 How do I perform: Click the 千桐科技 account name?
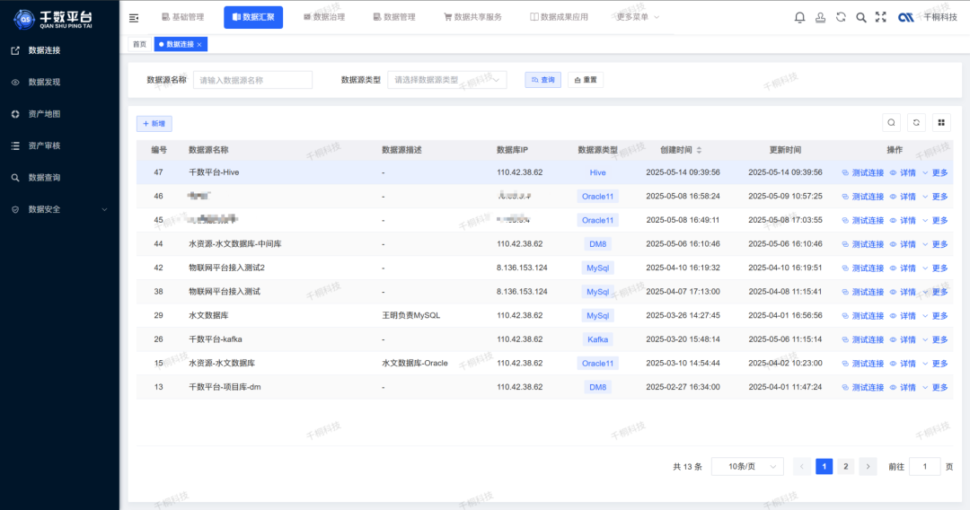(940, 17)
